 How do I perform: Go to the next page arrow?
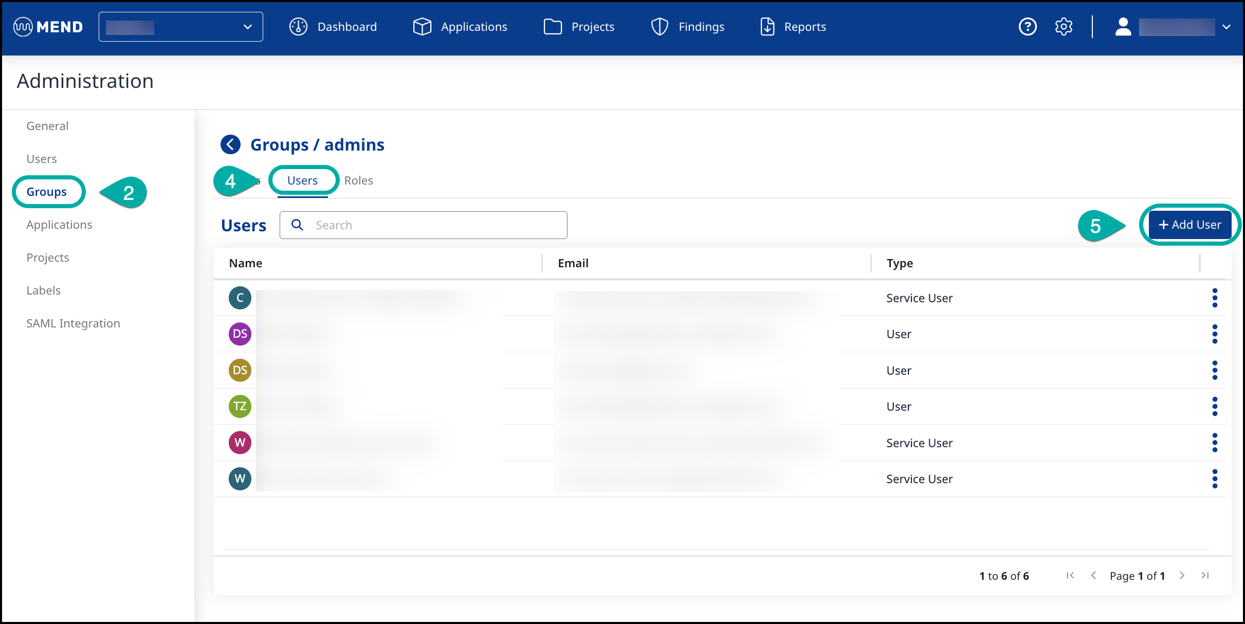[1182, 576]
